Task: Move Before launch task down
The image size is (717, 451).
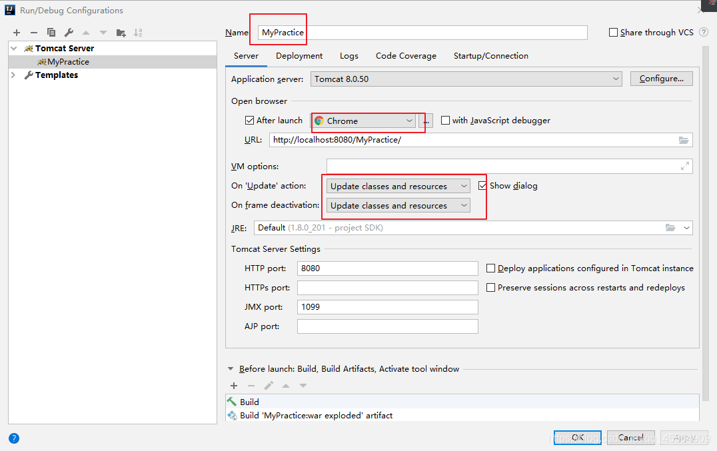Action: tap(303, 386)
